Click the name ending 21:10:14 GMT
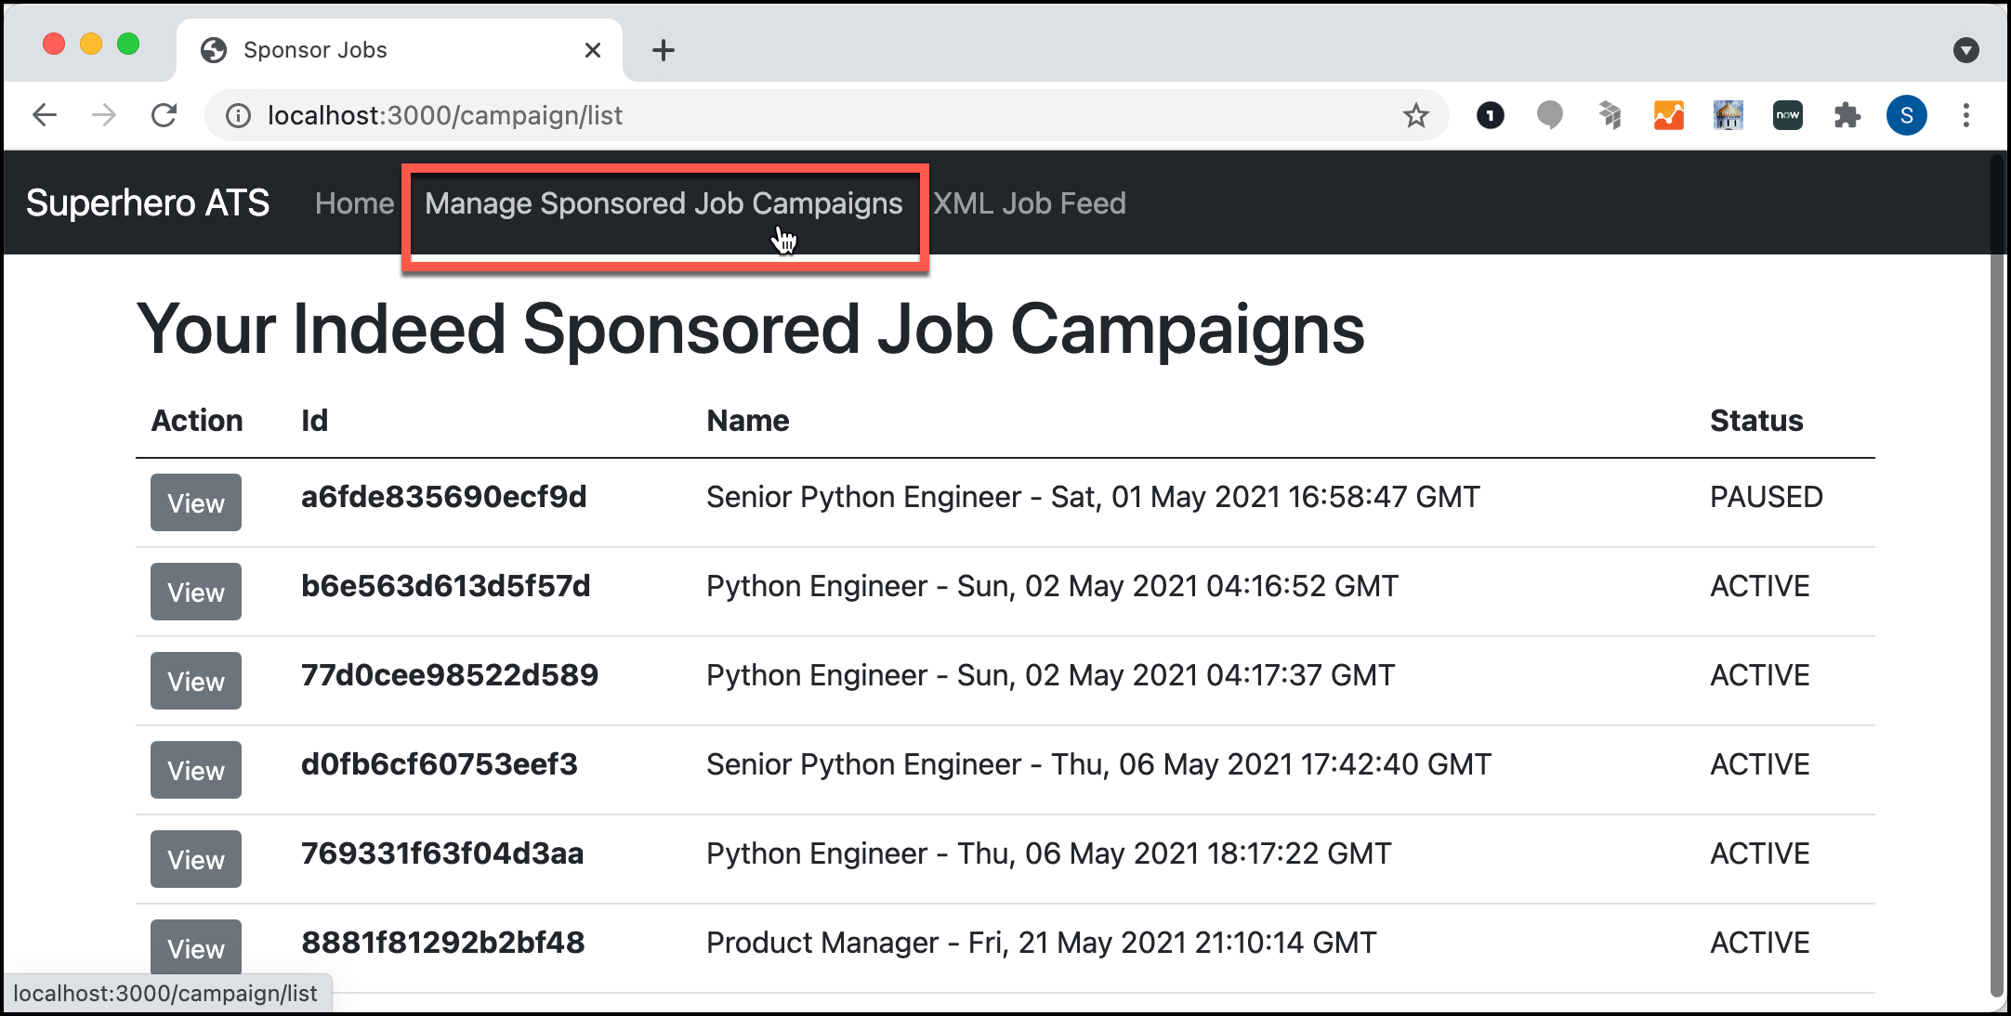 (x=1041, y=943)
